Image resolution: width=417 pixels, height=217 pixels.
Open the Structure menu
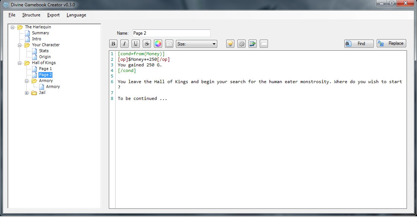[31, 15]
